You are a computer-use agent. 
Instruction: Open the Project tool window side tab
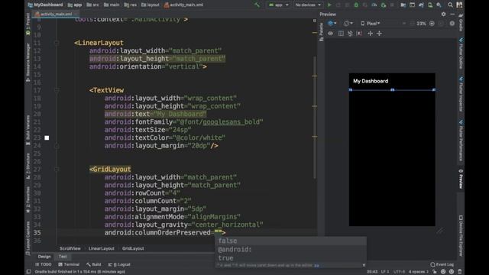[x=28, y=23]
